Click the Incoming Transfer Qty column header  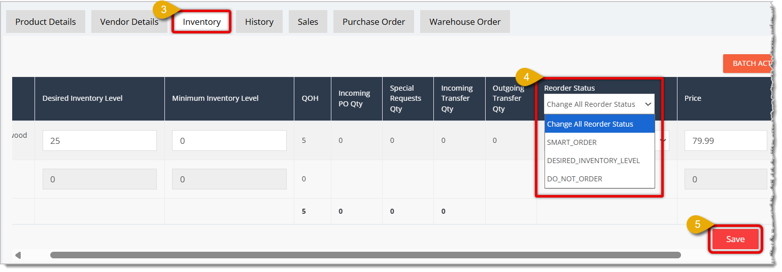tap(459, 98)
